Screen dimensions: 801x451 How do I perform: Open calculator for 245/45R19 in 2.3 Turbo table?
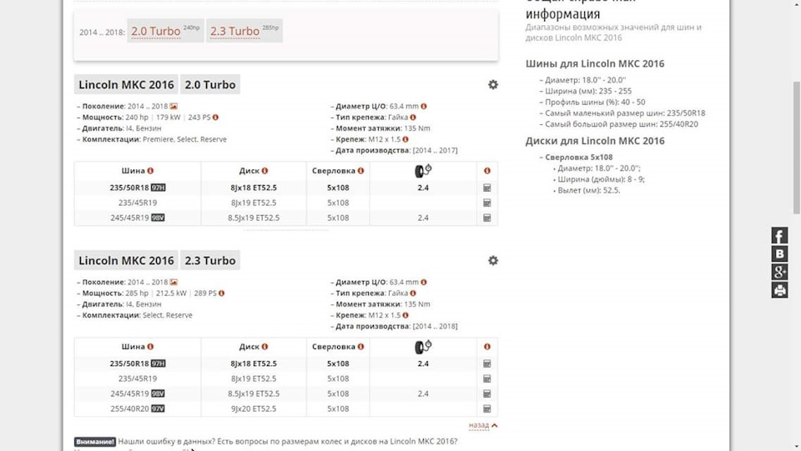pyautogui.click(x=486, y=393)
